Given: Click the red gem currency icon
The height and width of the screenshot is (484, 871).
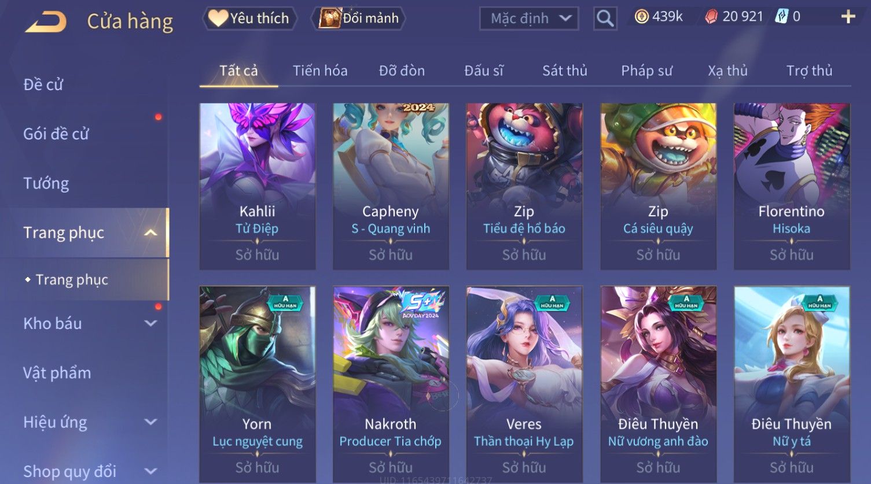Looking at the screenshot, I should click(x=711, y=17).
